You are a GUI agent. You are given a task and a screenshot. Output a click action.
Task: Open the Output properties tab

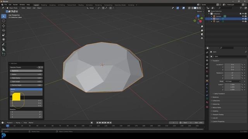[207, 61]
